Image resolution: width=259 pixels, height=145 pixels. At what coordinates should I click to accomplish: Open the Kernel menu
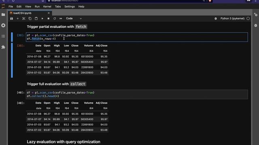[47, 6]
